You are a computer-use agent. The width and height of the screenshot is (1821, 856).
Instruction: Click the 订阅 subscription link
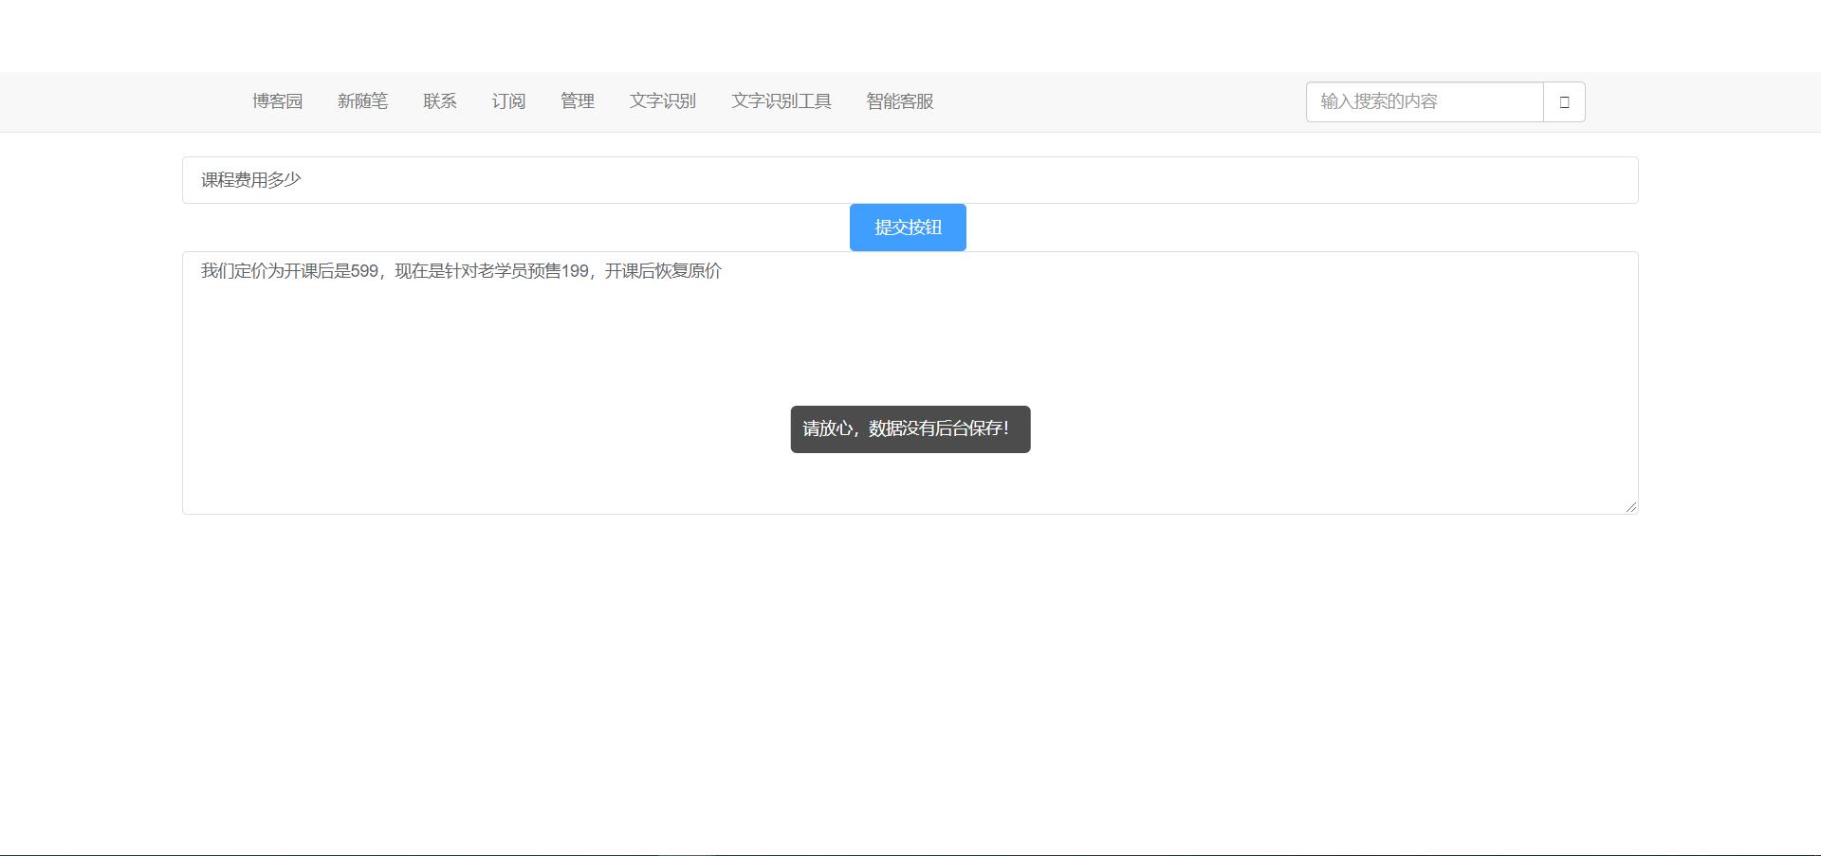tap(508, 101)
